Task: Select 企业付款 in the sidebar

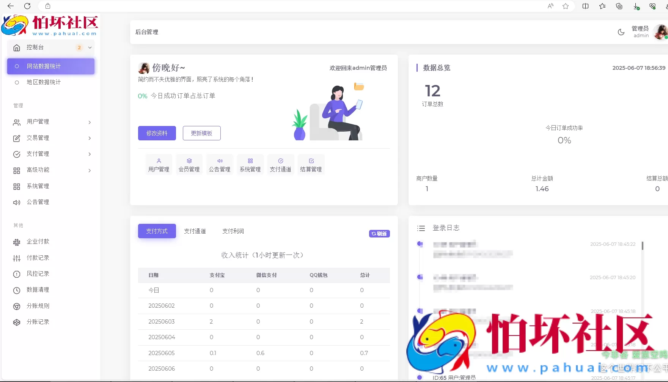Action: (37, 242)
